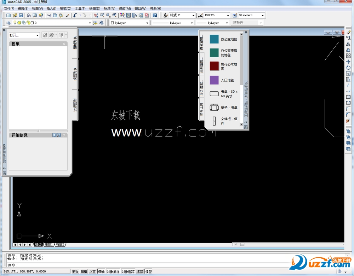354x276 pixels.
Task: Collapse the 详细信息 panel section
Action: 64,135
